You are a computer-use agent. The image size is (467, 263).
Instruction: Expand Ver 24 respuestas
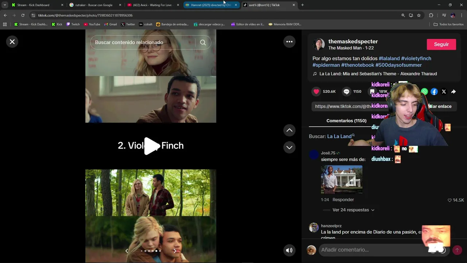[x=353, y=210]
